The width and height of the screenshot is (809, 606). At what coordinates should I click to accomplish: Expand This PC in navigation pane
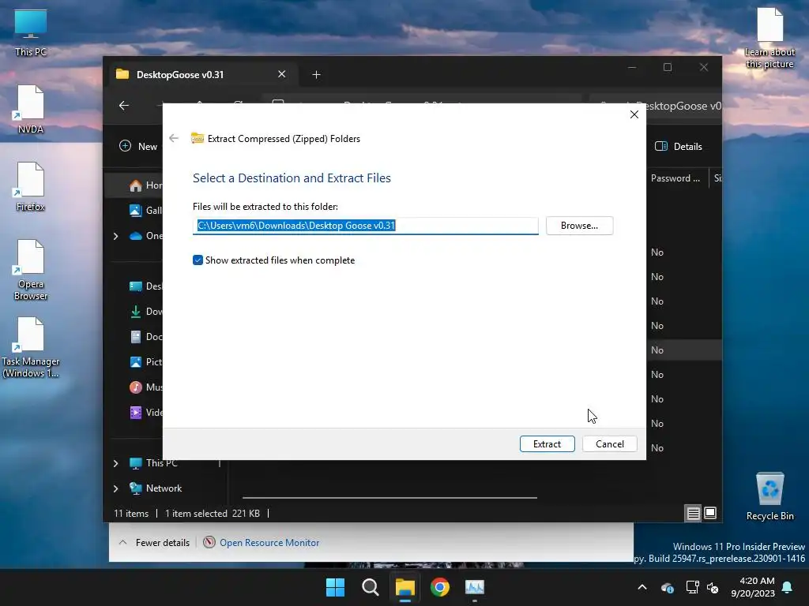point(115,463)
